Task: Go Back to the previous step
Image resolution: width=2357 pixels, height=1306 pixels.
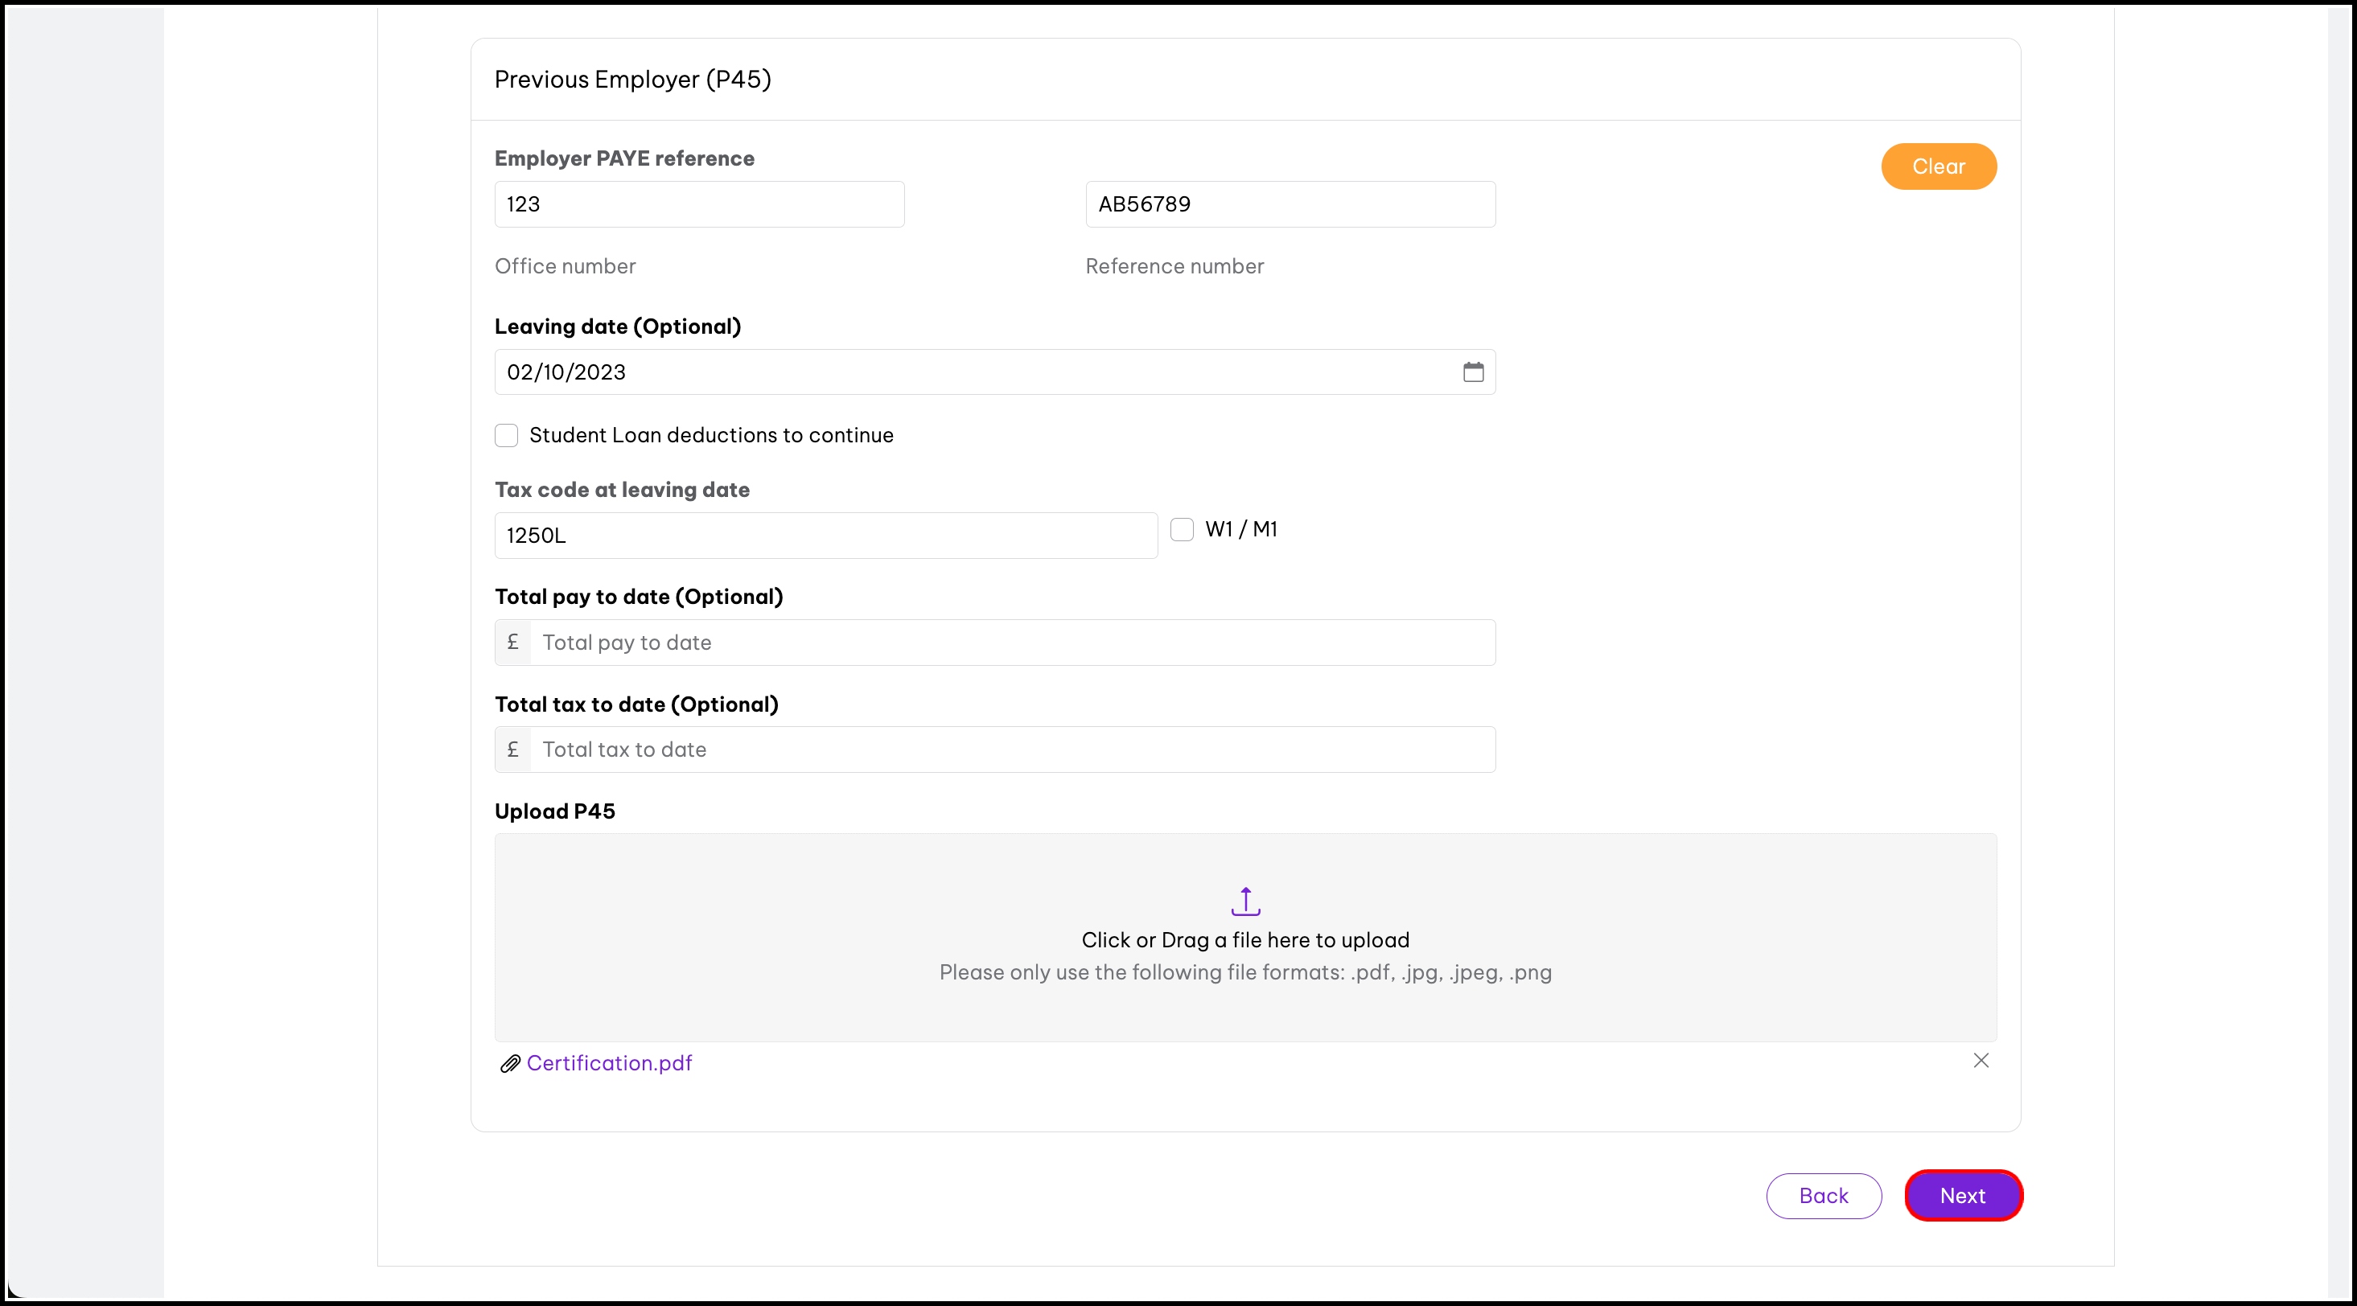Action: coord(1823,1195)
